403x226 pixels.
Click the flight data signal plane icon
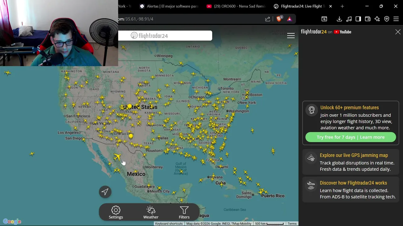[311, 186]
